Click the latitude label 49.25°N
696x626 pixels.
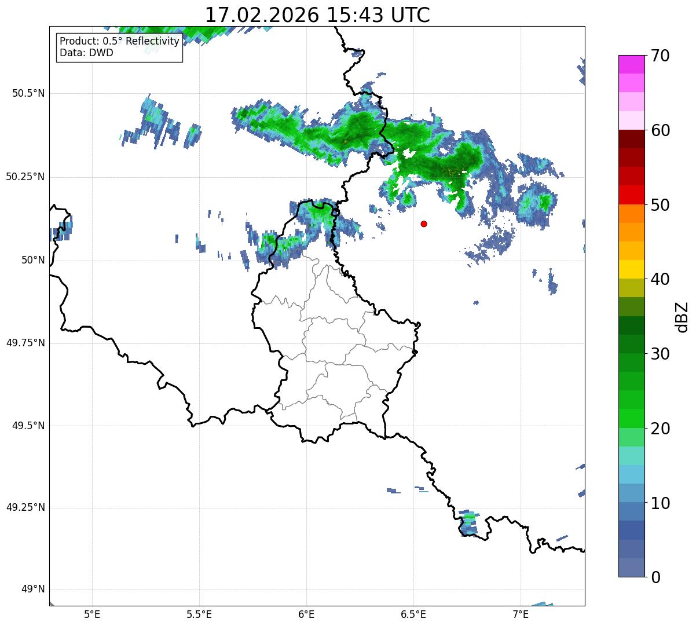(25, 508)
